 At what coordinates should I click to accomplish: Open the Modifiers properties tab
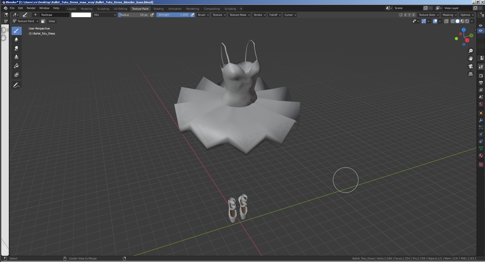(x=481, y=120)
